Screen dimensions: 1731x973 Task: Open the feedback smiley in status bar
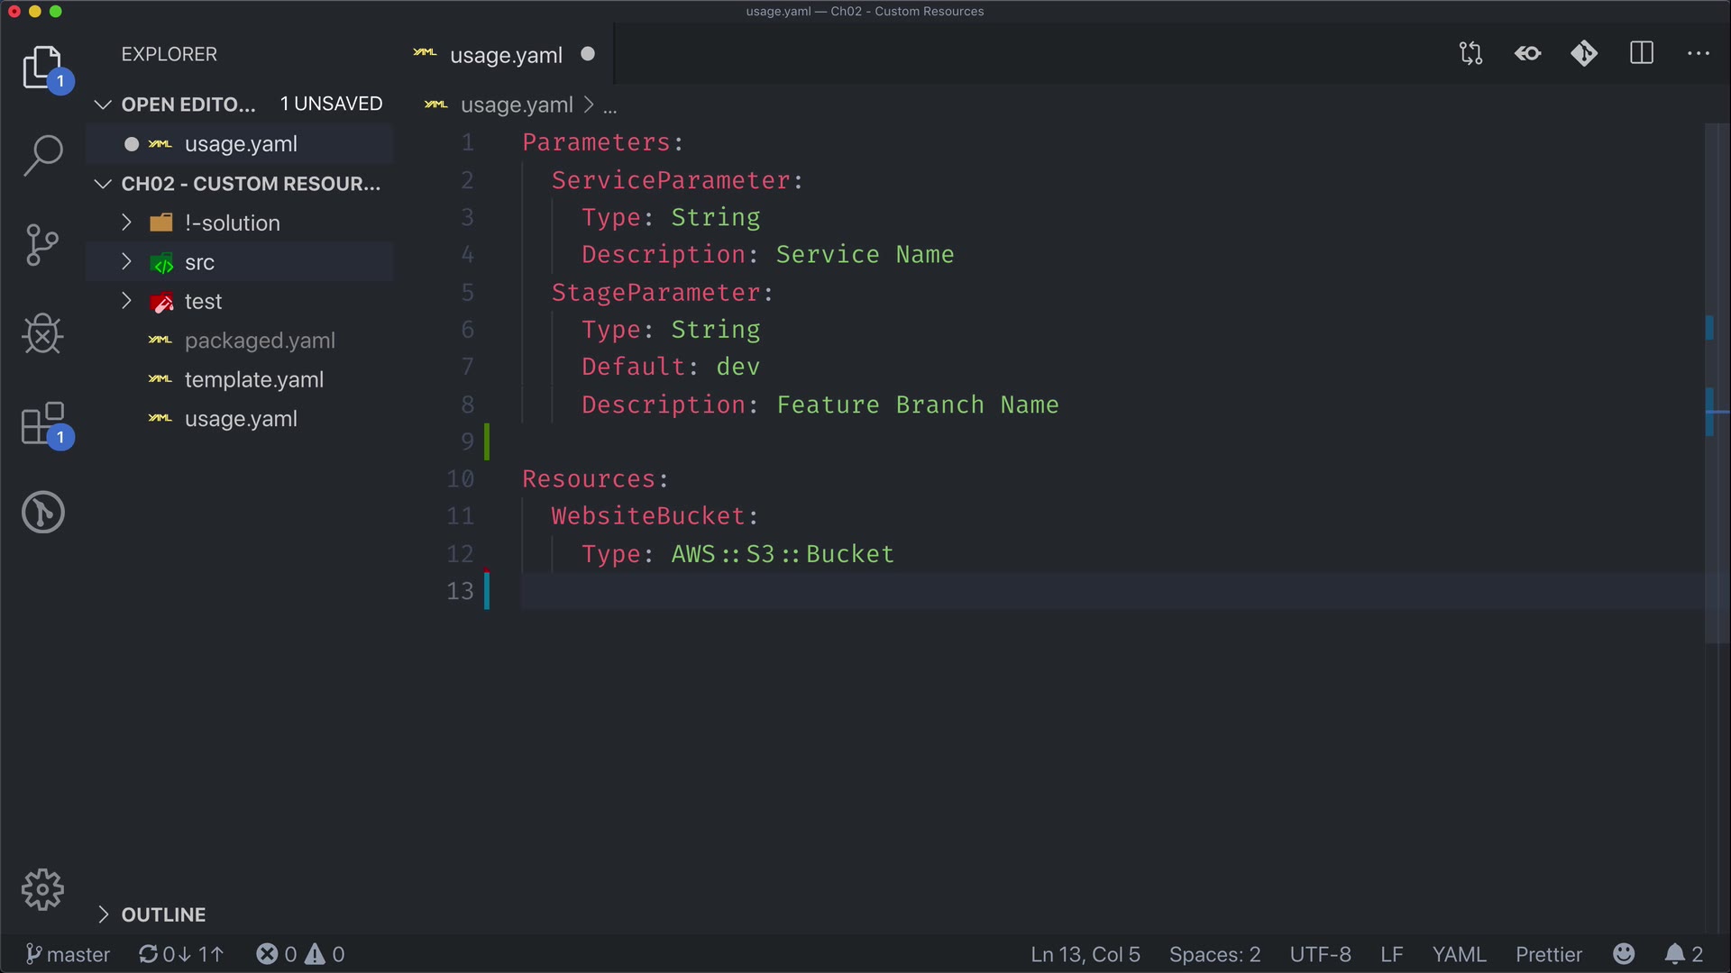(1624, 954)
